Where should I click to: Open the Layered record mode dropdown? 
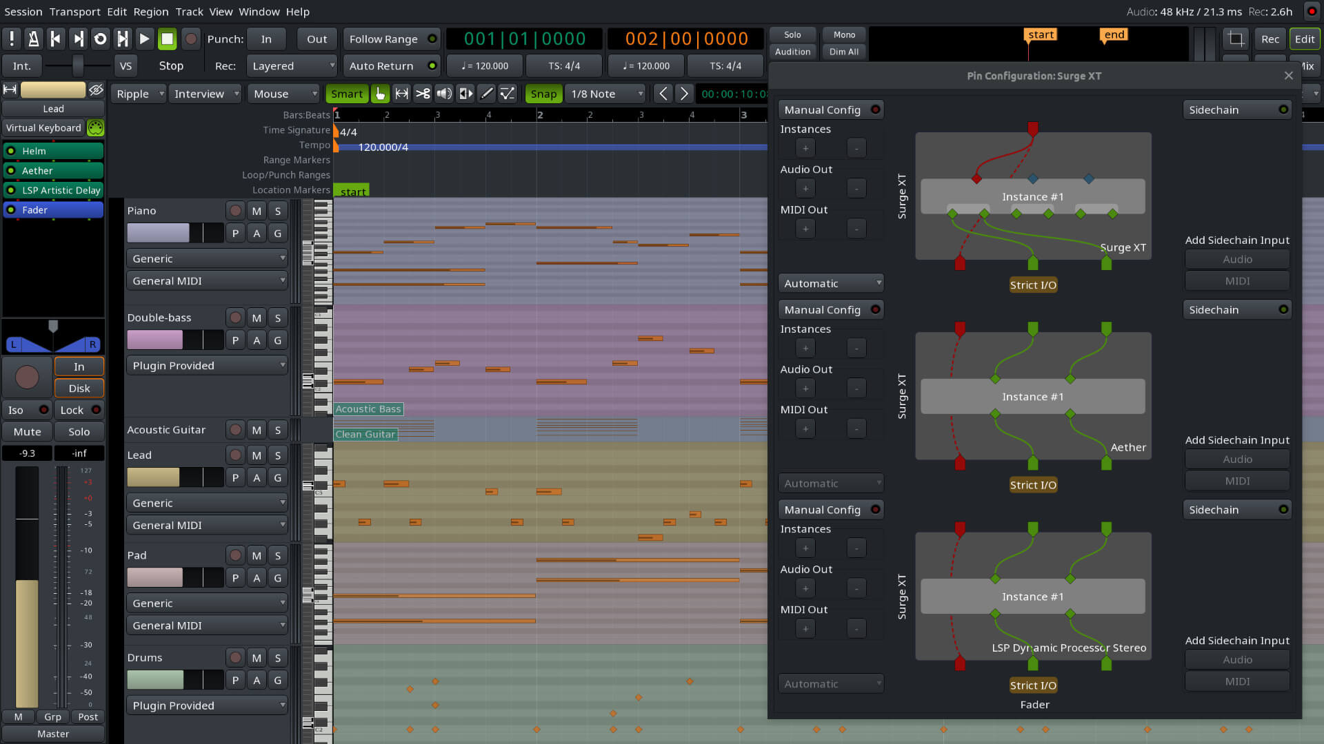291,65
